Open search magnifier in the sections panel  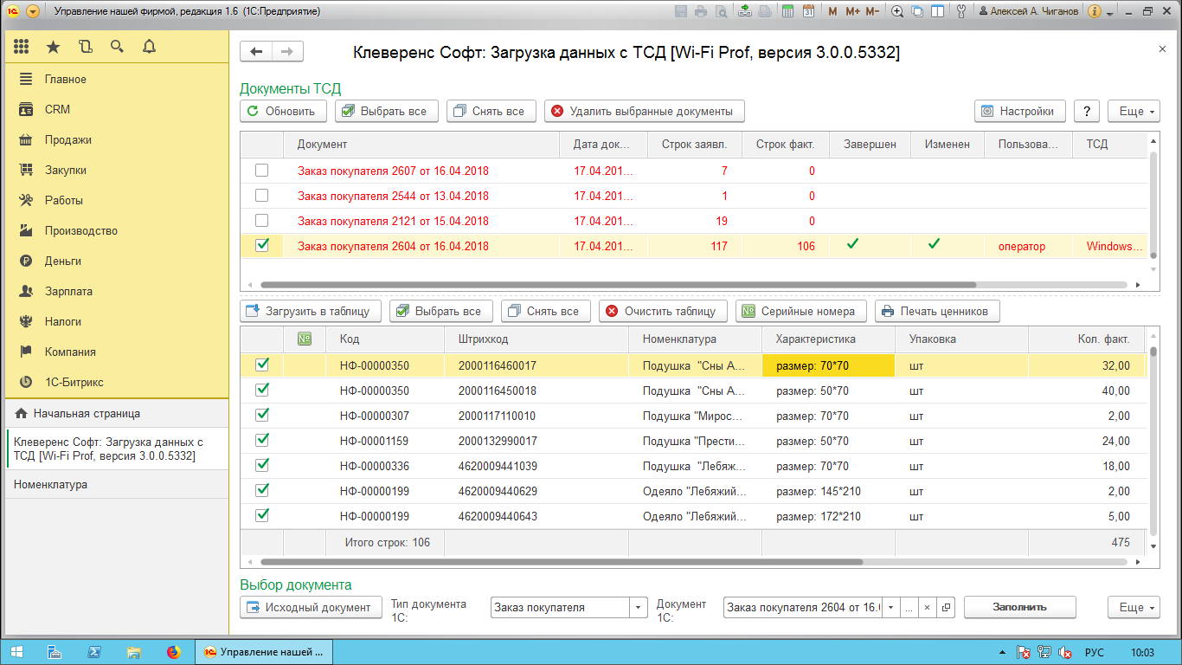click(117, 47)
